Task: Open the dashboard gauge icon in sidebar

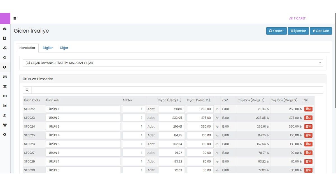Action: point(5,29)
